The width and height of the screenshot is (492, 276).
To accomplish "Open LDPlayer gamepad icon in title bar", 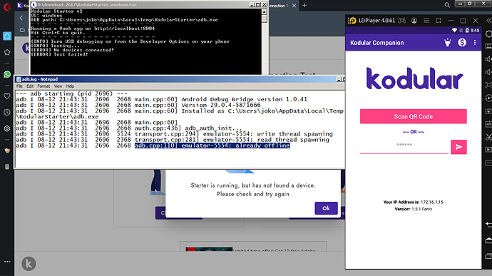I will tap(402, 21).
